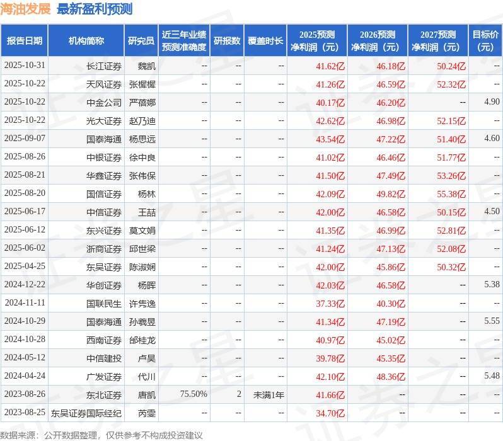Image resolution: width=503 pixels, height=441 pixels.
Task: Click target price 4.50
Action: click(492, 212)
